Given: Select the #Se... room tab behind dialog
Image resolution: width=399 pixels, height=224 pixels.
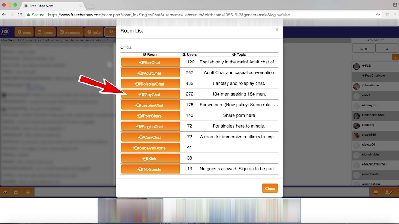Looking at the screenshot, I should [111, 32].
